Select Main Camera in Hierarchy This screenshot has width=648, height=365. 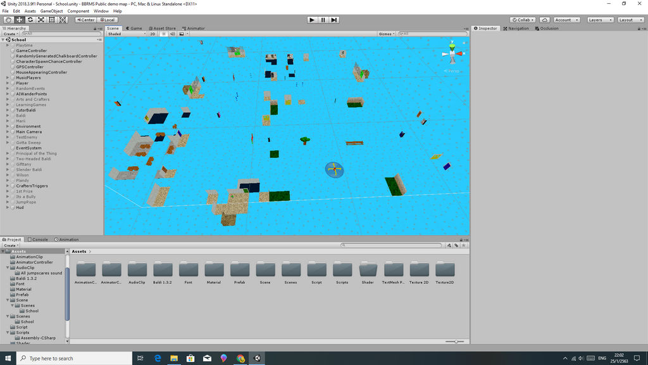(x=28, y=132)
